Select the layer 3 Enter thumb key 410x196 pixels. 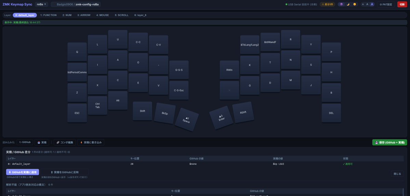[221, 117]
